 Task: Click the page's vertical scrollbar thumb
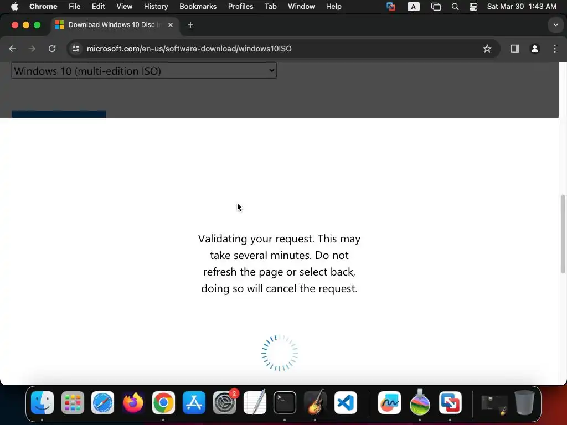point(563,234)
